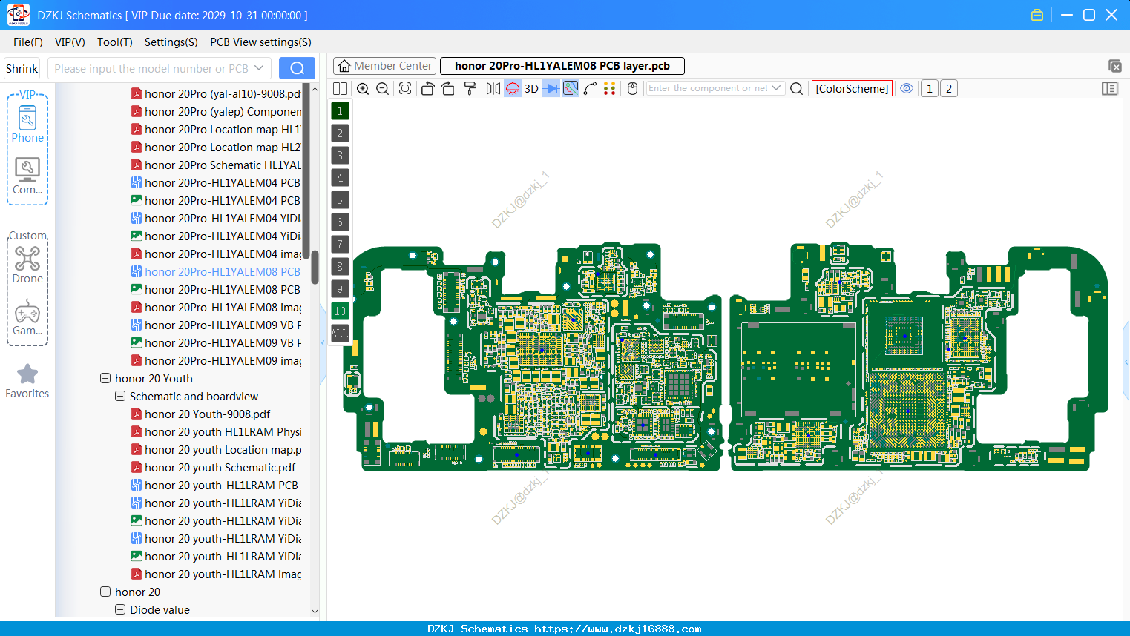
Task: Collapse the honor 20 Youth node
Action: (x=105, y=378)
